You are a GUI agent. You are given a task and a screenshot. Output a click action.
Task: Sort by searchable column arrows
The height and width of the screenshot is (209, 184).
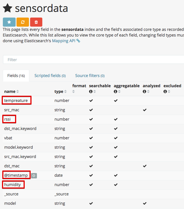(95, 91)
